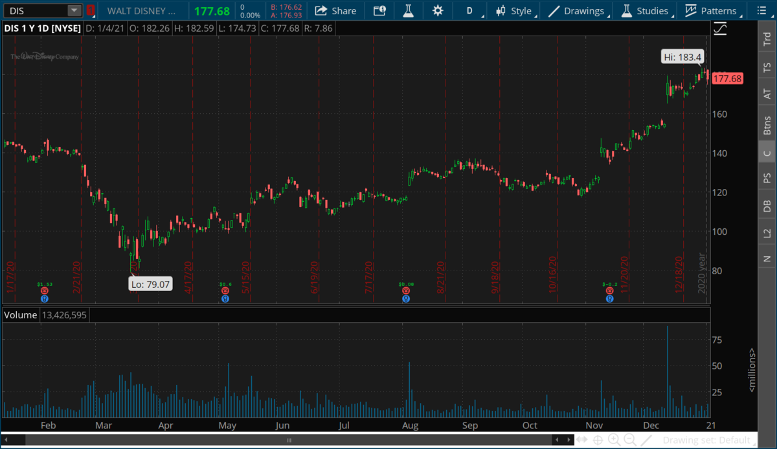Open the DB sidebar tab
The height and width of the screenshot is (449, 777).
tap(767, 206)
